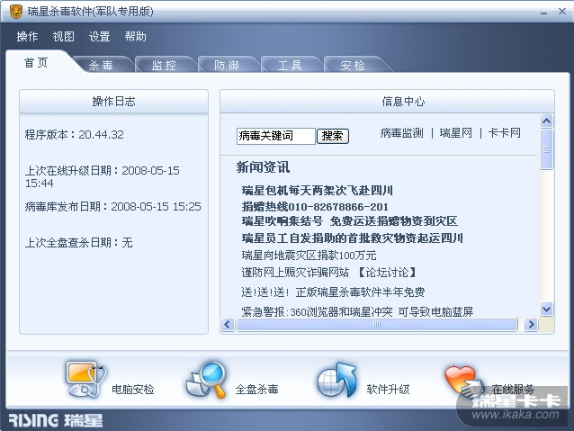This screenshot has height=431, width=574.
Task: Open the 操作 menu
Action: tap(28, 36)
